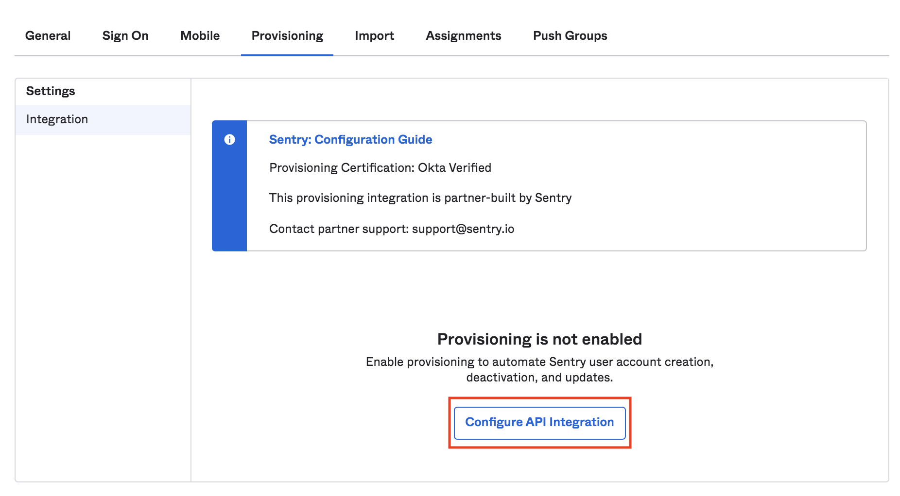Switch to the Provisioning tab

(287, 35)
